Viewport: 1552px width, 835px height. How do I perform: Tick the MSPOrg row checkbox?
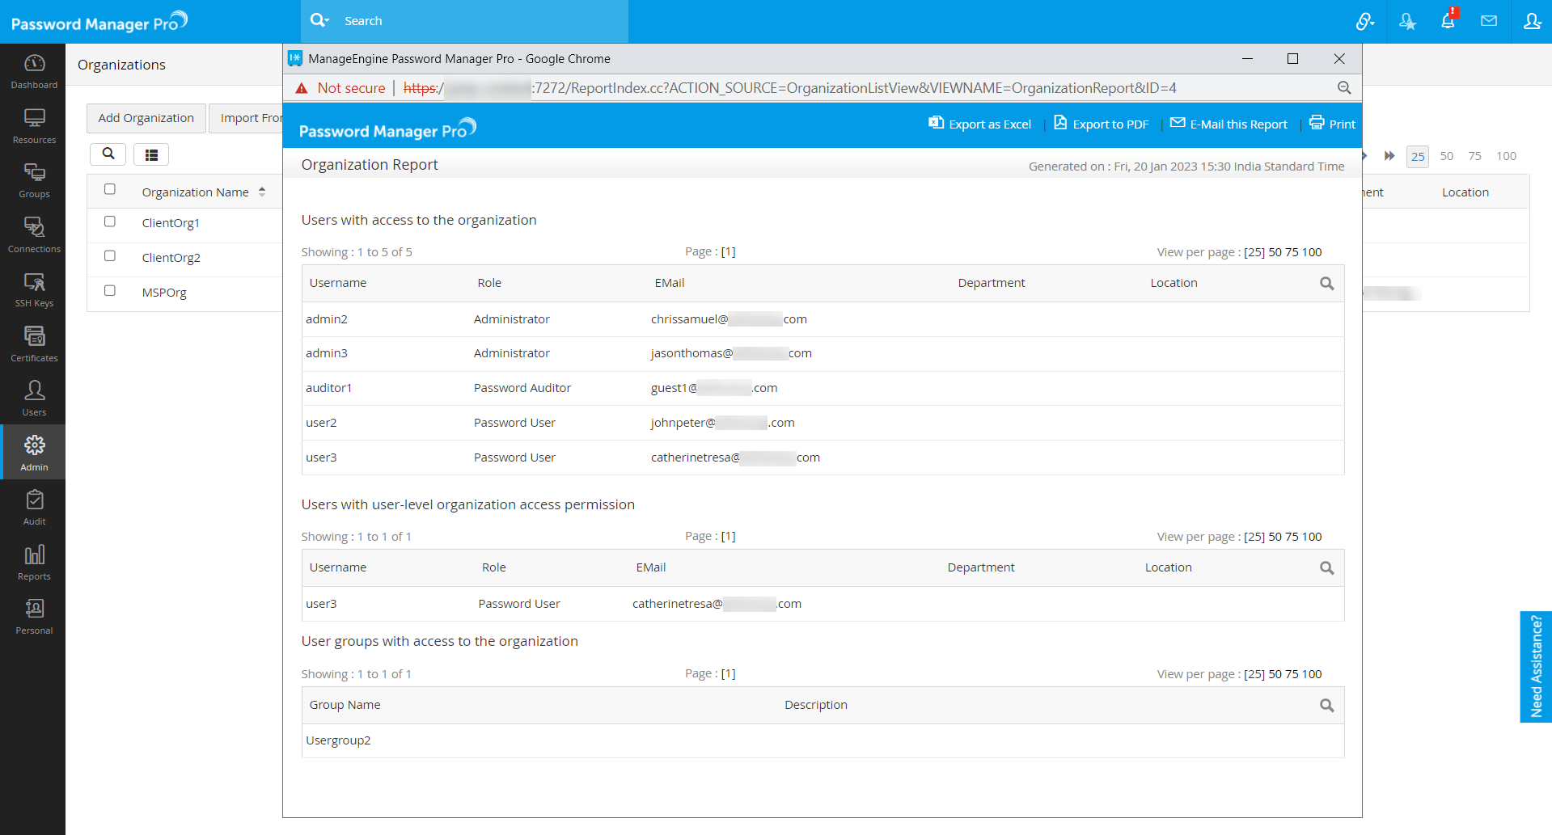point(110,291)
